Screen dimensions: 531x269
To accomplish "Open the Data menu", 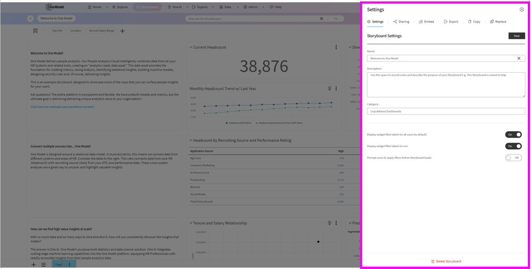I will pyautogui.click(x=225, y=7).
